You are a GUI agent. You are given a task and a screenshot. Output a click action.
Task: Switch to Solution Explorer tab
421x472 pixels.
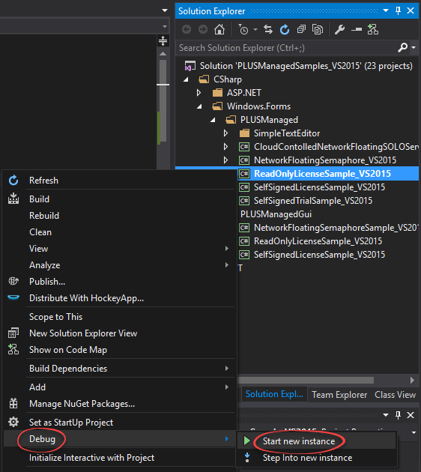point(274,394)
